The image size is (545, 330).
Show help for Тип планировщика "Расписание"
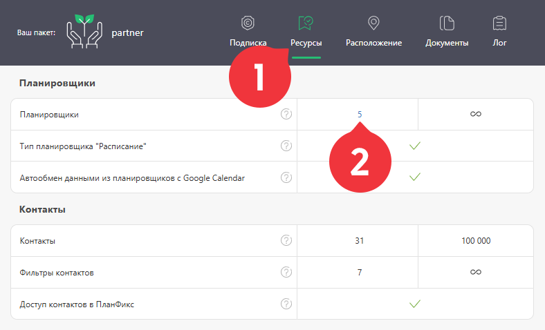coord(286,146)
